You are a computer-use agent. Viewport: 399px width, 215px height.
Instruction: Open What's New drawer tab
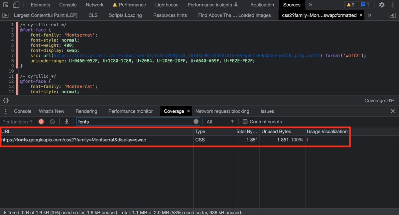pos(52,111)
